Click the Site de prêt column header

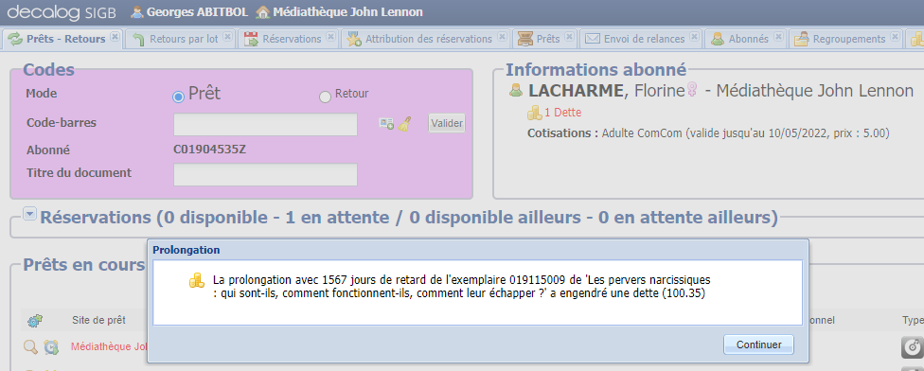[98, 320]
